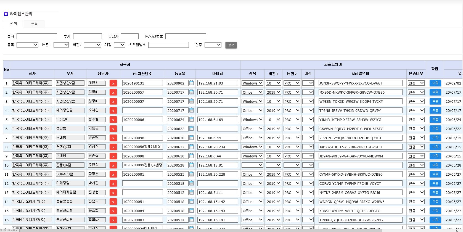Screen dimensions: 463x232
Task: Open the 버전1 search filter dropdown
Action: 61,45
